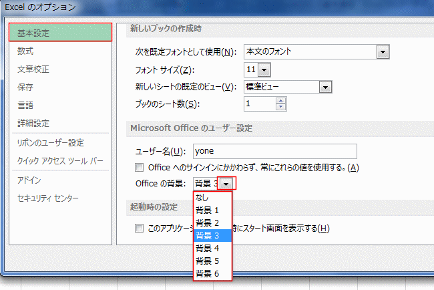The width and height of the screenshot is (434, 290).
Task: Increase the sheet count with up spinner
Action: coord(281,101)
